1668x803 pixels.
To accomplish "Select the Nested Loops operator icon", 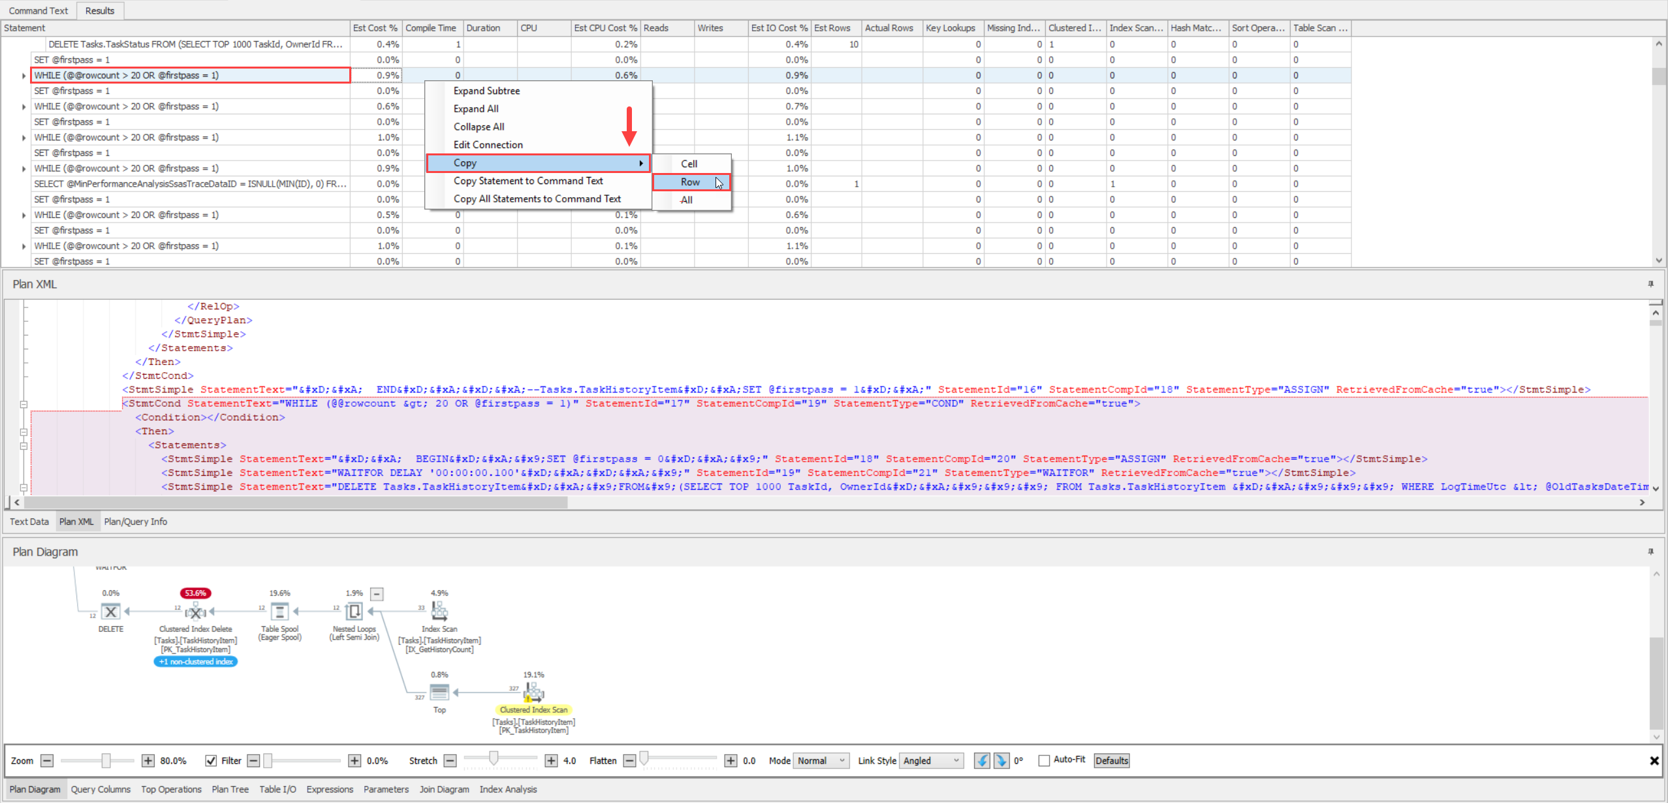I will point(354,612).
